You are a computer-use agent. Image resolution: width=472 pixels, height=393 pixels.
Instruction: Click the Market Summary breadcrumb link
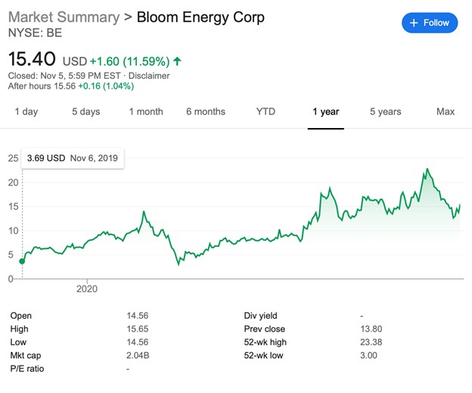click(64, 17)
